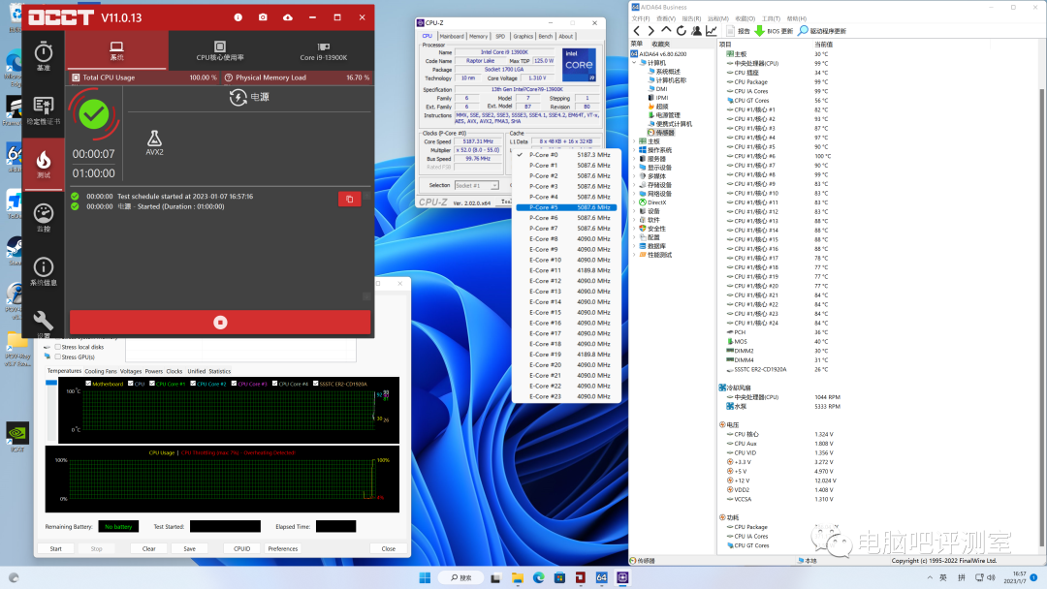Refresh the AIDA64 view
Viewport: 1047px width, 589px height.
pyautogui.click(x=682, y=31)
